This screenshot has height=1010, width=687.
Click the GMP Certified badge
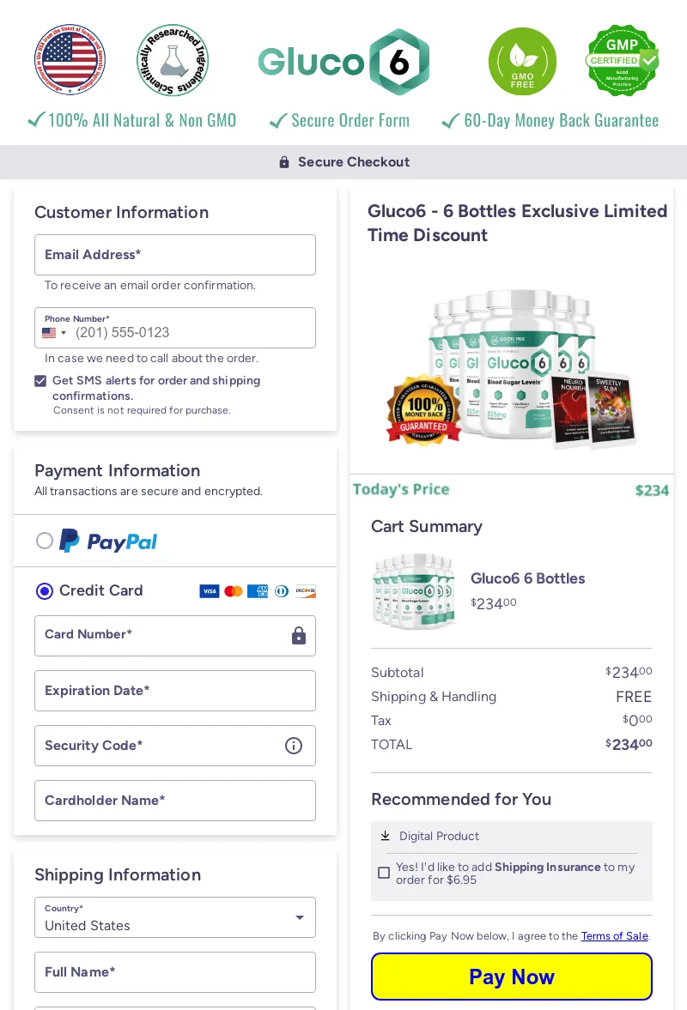click(x=621, y=60)
